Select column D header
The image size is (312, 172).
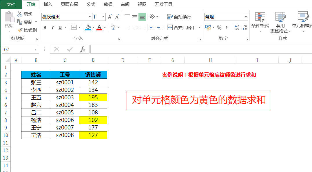93,60
